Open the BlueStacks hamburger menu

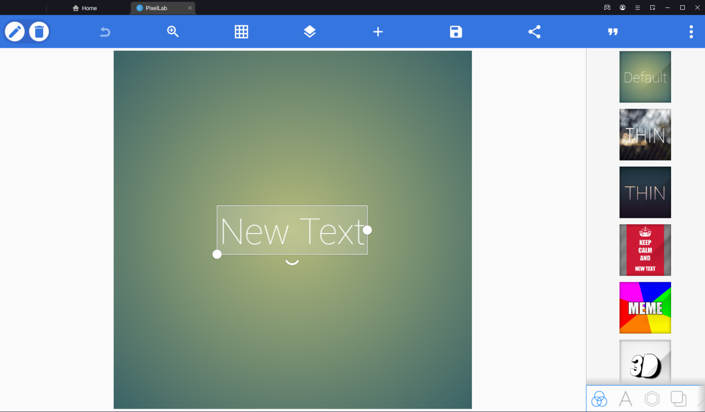click(x=637, y=7)
